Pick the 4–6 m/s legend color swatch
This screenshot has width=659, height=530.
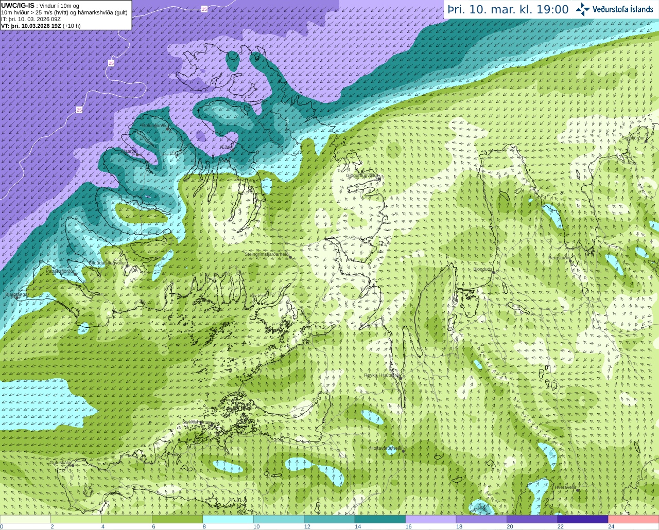coord(127,519)
